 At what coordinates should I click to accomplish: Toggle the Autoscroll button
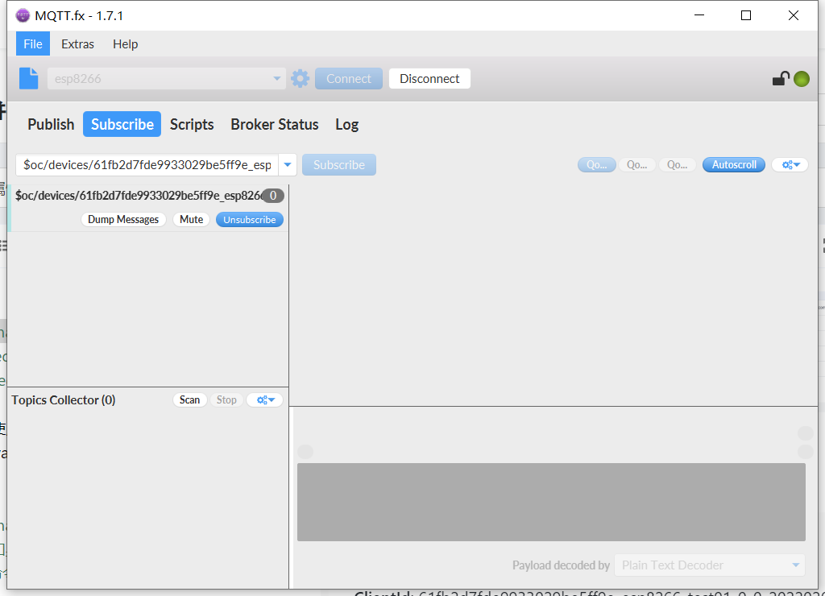tap(734, 164)
